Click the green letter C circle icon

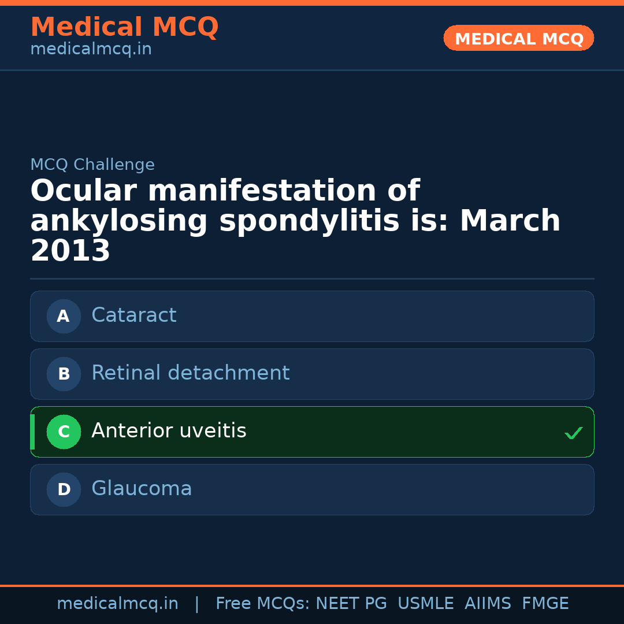64,432
